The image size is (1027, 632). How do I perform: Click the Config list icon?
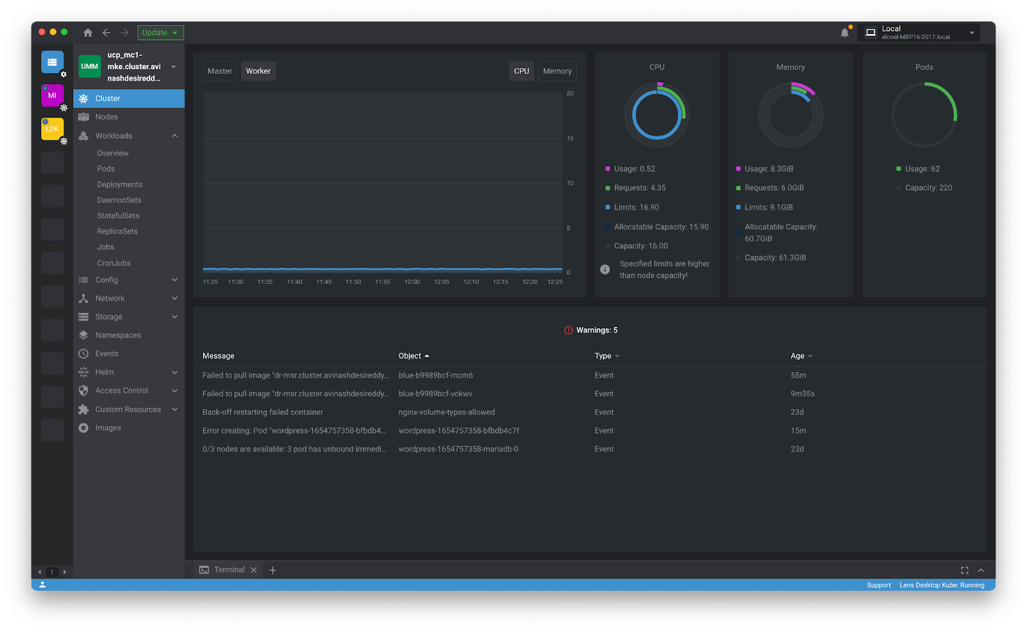tap(83, 280)
